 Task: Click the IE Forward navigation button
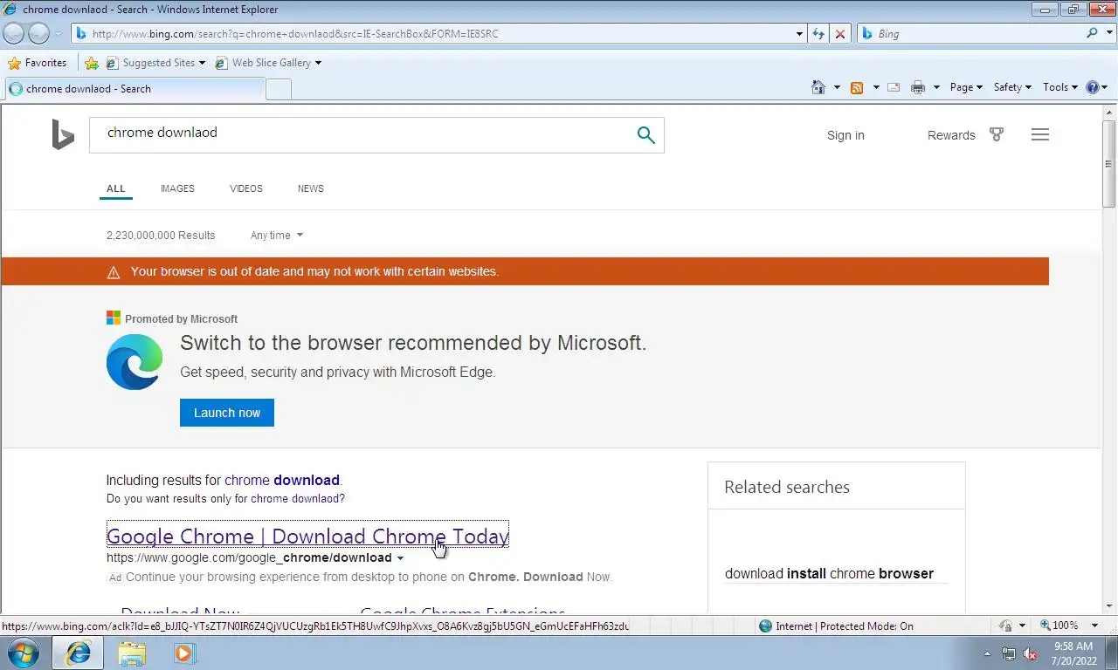click(39, 33)
